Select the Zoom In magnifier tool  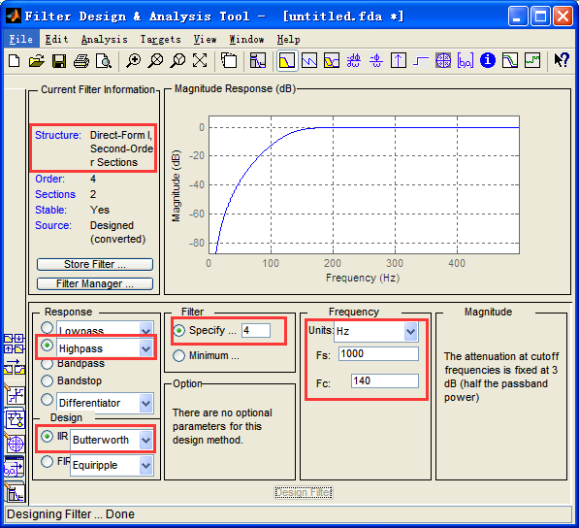[133, 60]
